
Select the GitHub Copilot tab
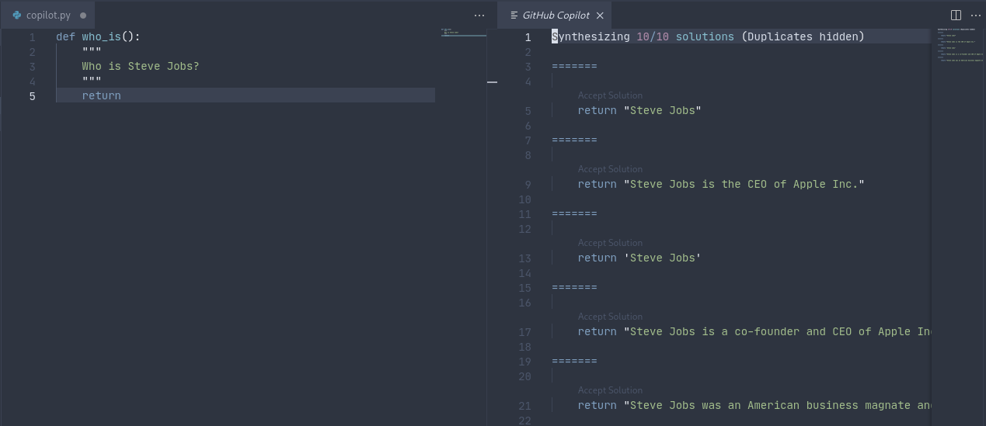pyautogui.click(x=556, y=15)
